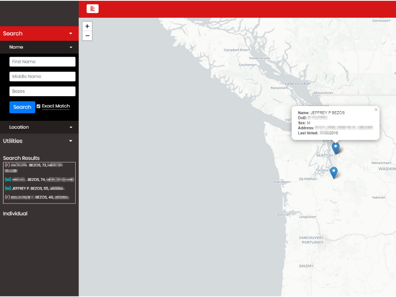Screen dimensions: 396x297
Task: Click the Yakima map label
Action: click(377, 198)
